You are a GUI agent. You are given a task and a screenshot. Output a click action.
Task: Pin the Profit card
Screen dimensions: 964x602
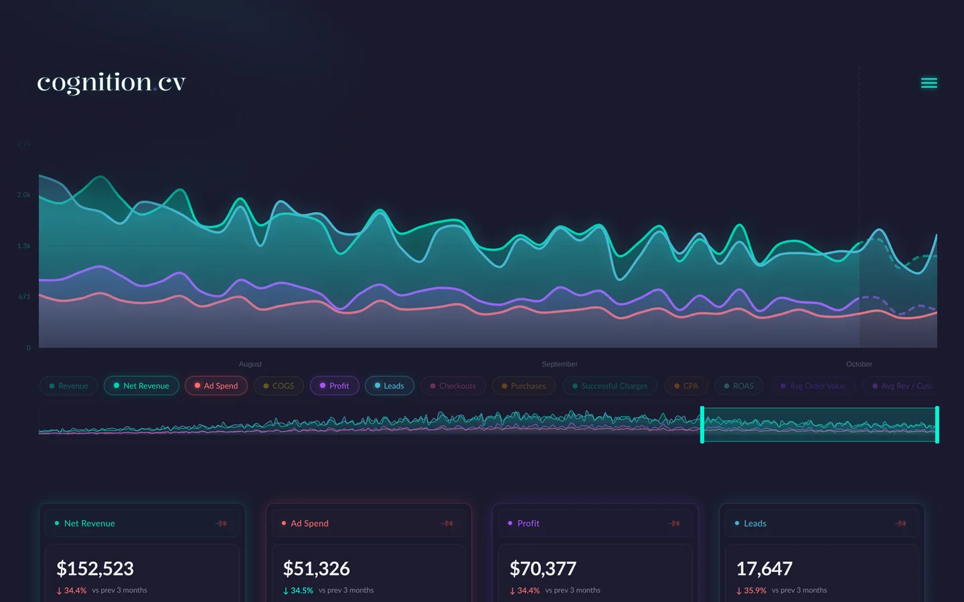tap(675, 524)
